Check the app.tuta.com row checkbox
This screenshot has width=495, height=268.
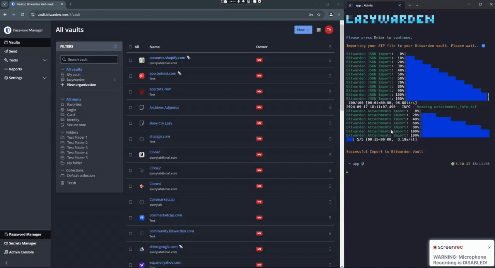130,92
